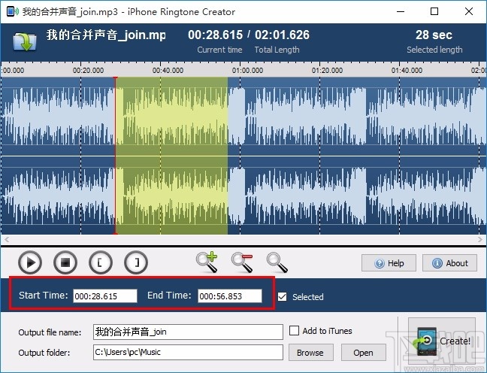487x373 pixels.
Task: Click the total length 02:01.626 display
Action: 282,35
